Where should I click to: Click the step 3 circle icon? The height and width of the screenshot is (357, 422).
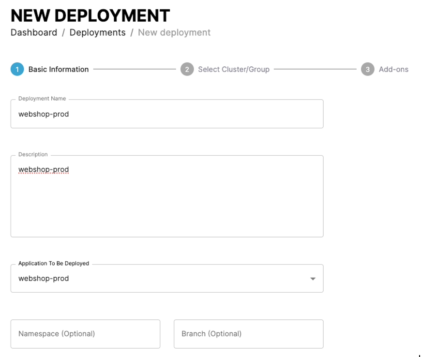coord(367,69)
